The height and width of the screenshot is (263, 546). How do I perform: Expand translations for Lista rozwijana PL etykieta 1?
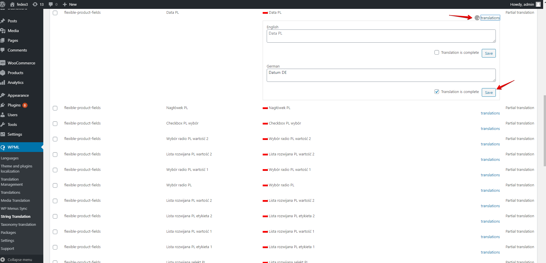click(x=490, y=252)
